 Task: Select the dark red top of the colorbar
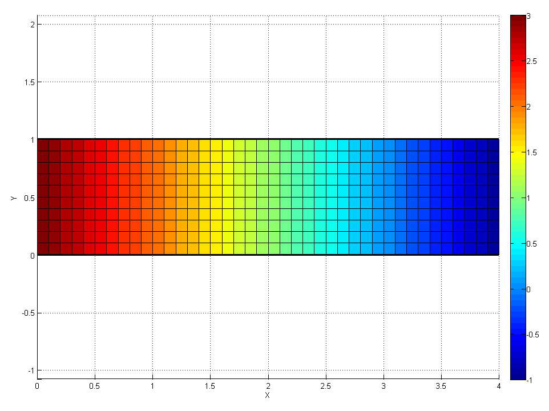pyautogui.click(x=518, y=19)
